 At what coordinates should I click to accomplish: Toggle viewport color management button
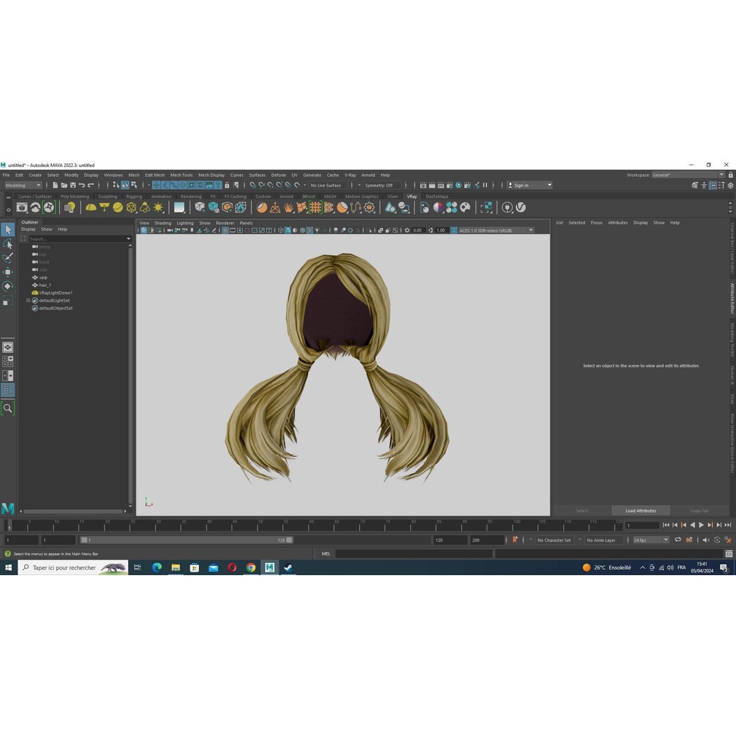pos(454,230)
